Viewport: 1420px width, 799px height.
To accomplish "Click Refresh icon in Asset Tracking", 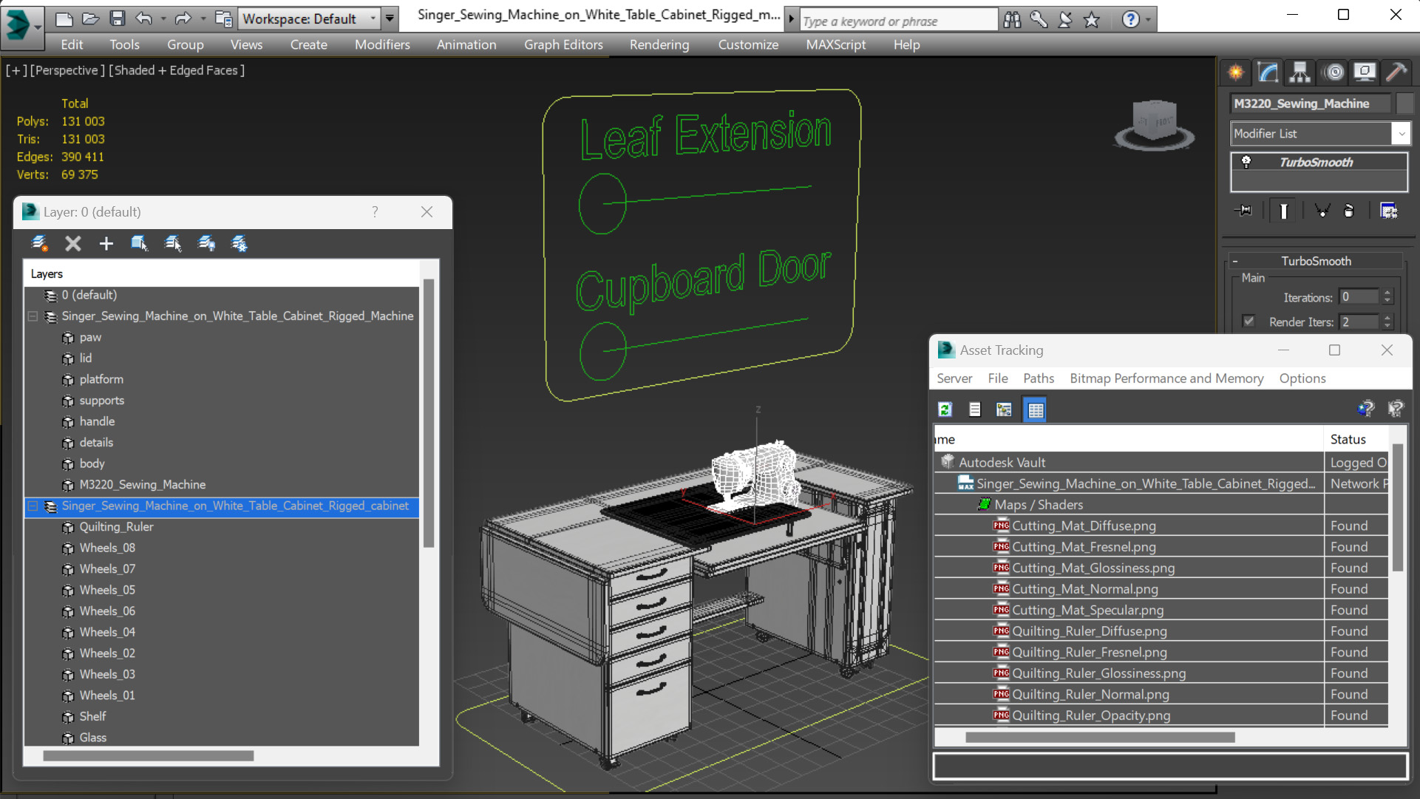I will pos(945,409).
